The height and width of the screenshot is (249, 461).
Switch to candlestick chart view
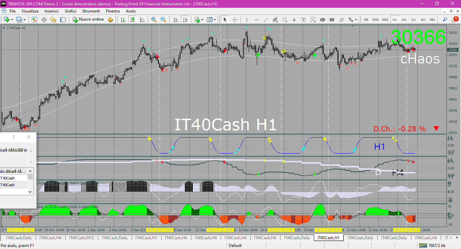[133, 20]
